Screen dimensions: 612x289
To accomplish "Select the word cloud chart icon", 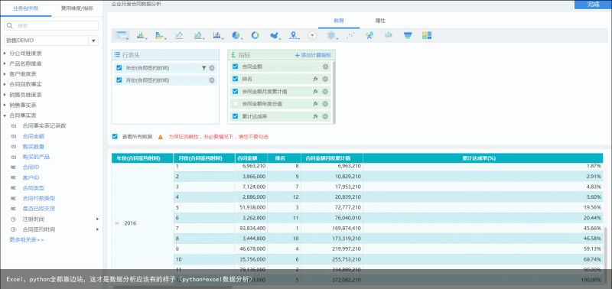I will pos(369,35).
